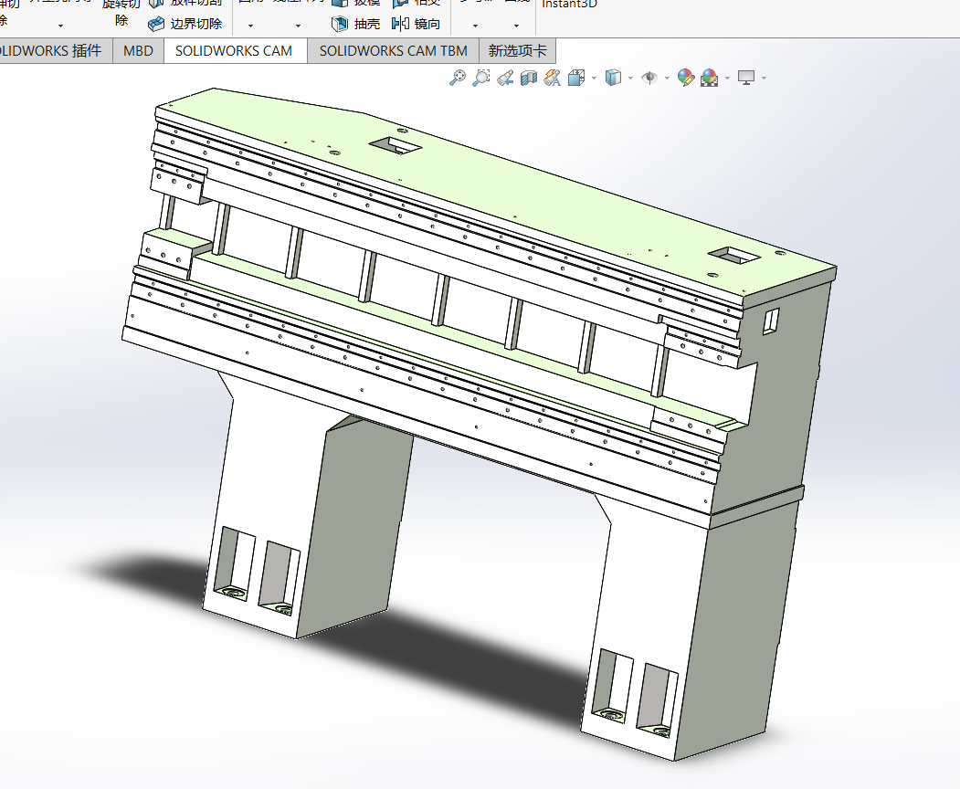Image resolution: width=960 pixels, height=789 pixels.
Task: Select the Zoom to Area tool
Action: point(481,78)
